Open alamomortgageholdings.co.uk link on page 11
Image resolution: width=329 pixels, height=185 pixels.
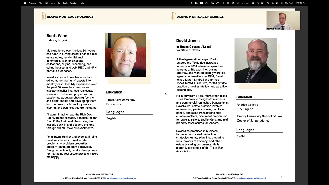[251, 178]
